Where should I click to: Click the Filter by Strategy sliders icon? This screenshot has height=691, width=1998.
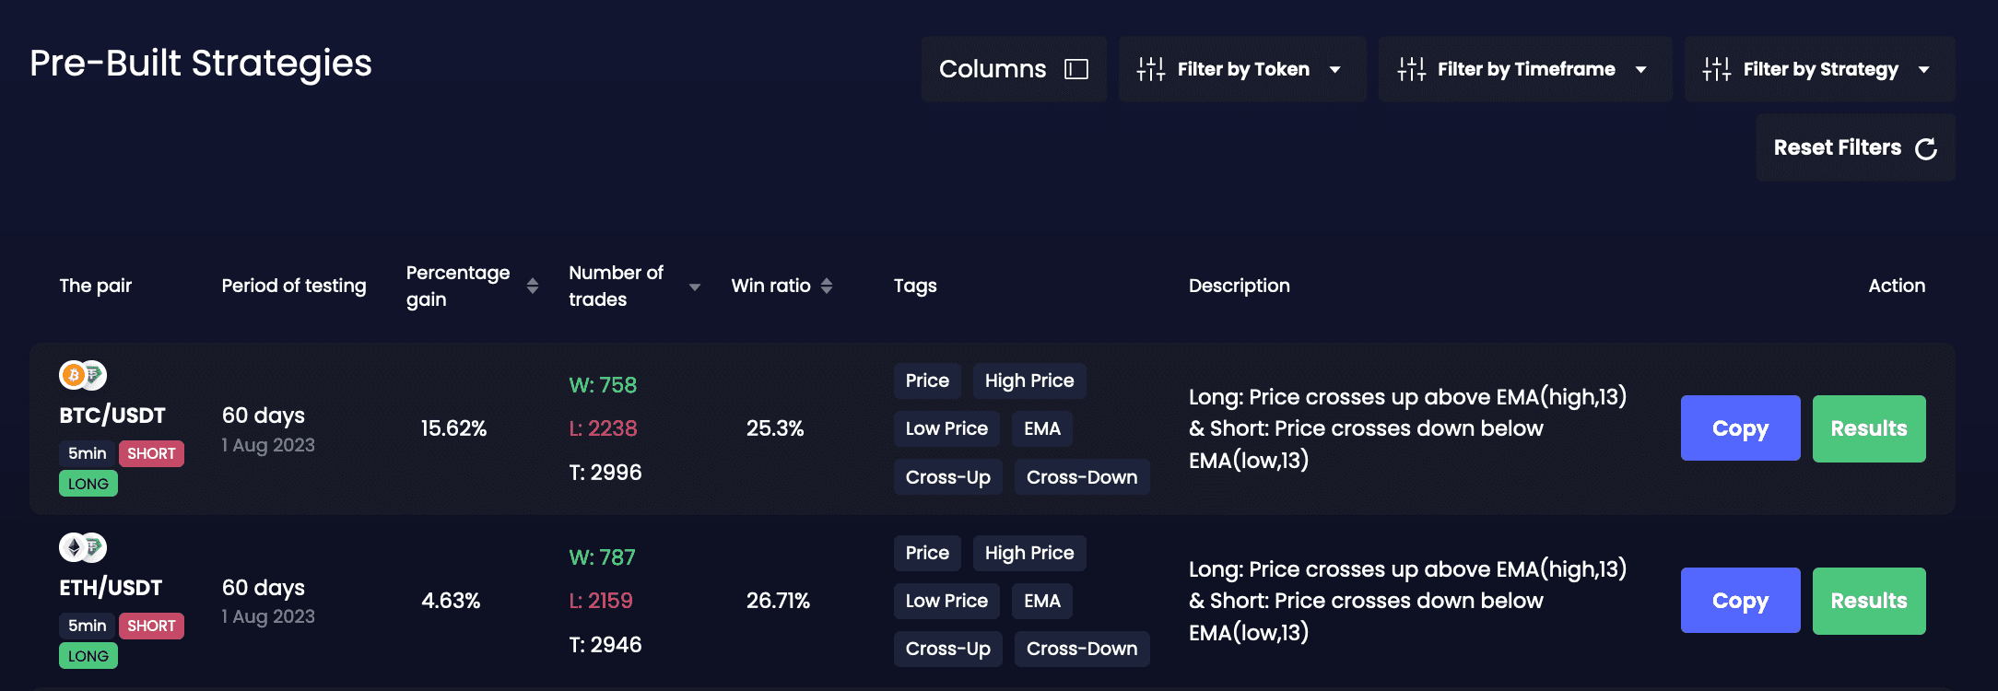coord(1716,69)
